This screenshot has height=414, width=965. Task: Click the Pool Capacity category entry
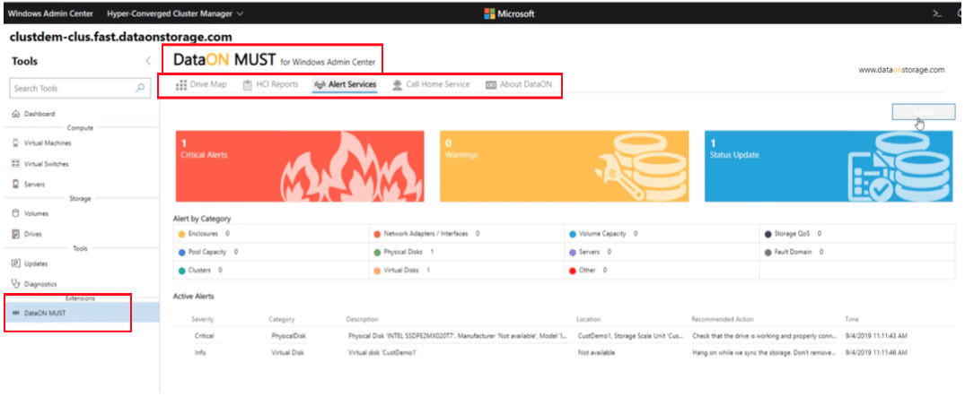tap(208, 253)
